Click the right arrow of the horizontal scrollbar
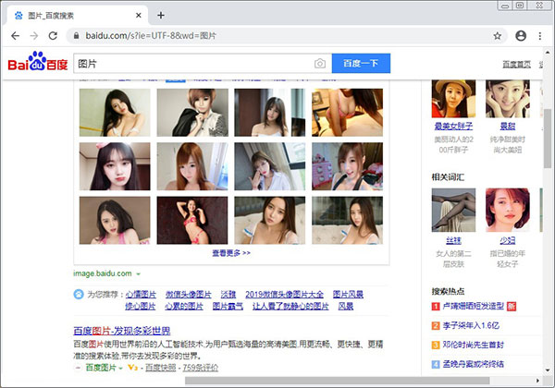Image resolution: width=555 pixels, height=388 pixels. 537,381
